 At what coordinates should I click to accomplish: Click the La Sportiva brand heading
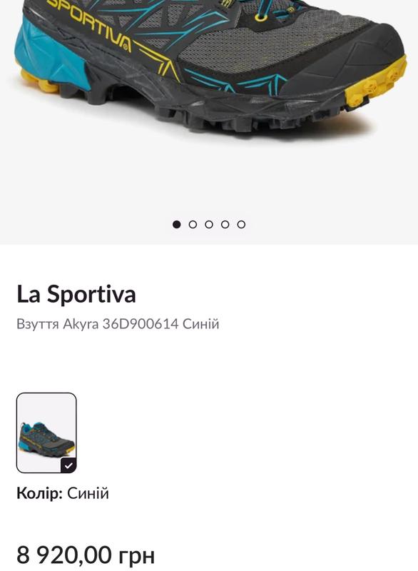point(76,294)
